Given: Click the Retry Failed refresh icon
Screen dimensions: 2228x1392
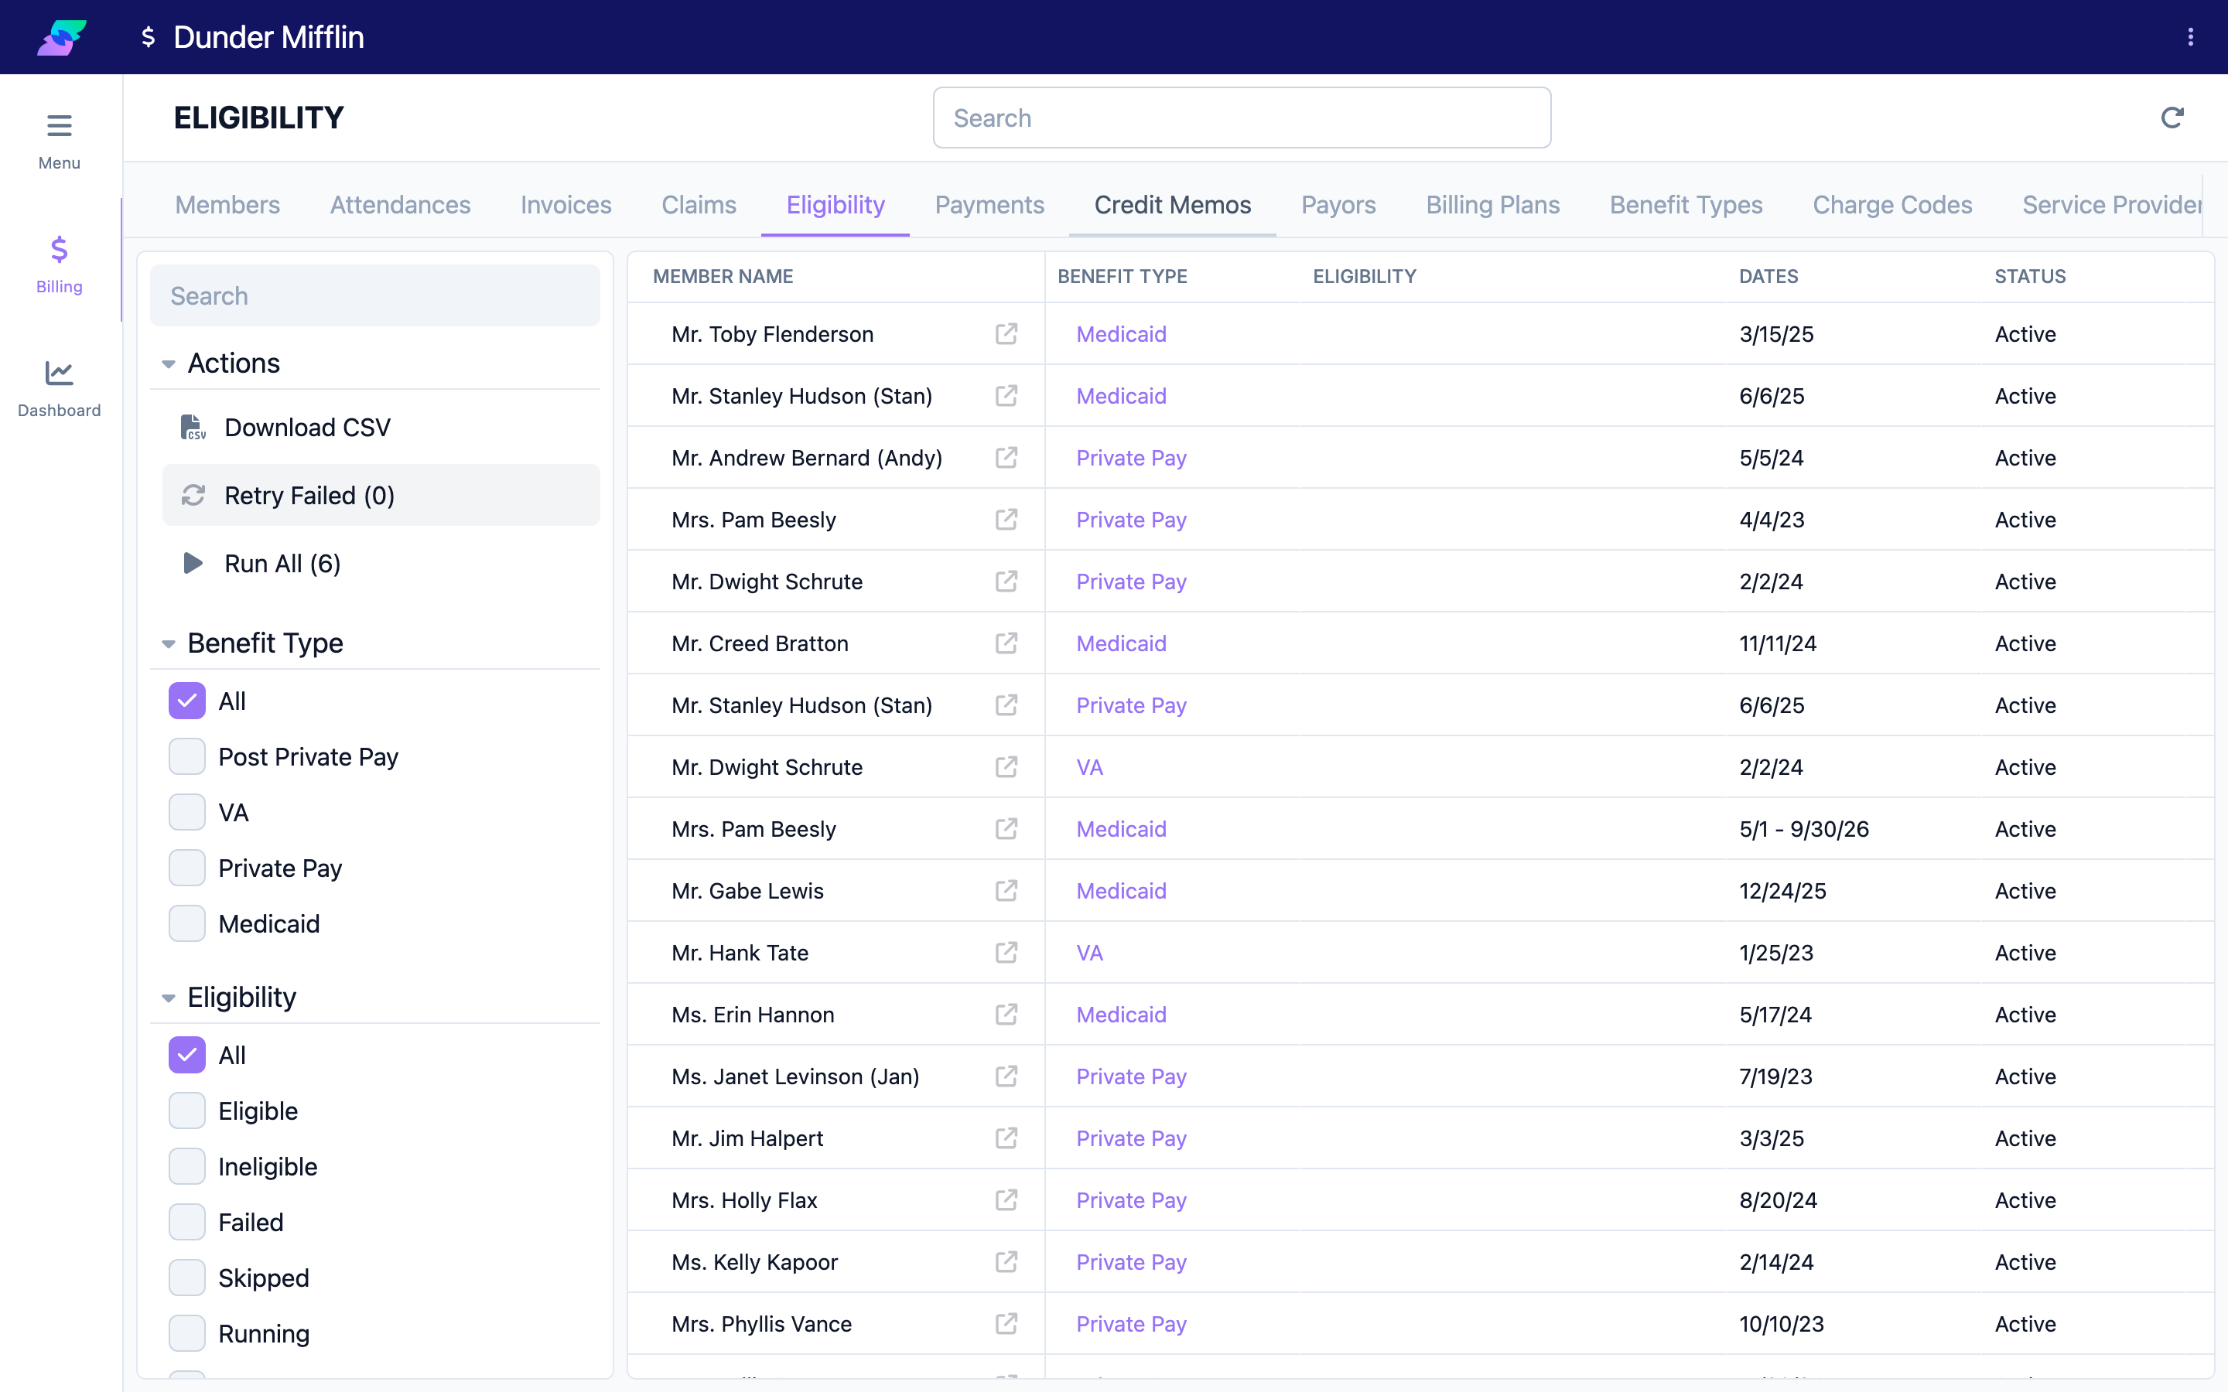Looking at the screenshot, I should pyautogui.click(x=193, y=495).
